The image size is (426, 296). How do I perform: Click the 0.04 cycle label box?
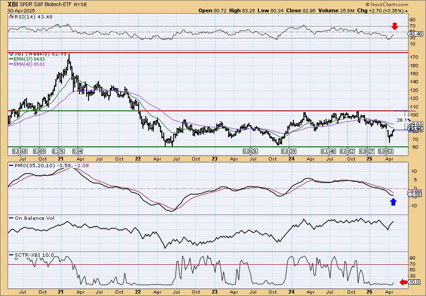[78, 152]
